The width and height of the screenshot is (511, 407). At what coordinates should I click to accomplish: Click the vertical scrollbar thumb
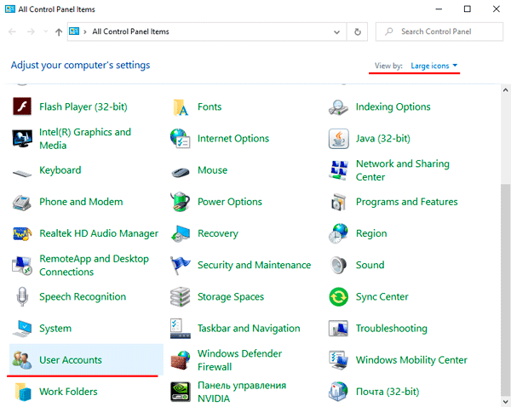(505, 290)
